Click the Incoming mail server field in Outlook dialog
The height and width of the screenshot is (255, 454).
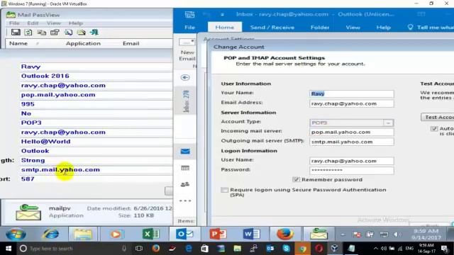(352, 132)
